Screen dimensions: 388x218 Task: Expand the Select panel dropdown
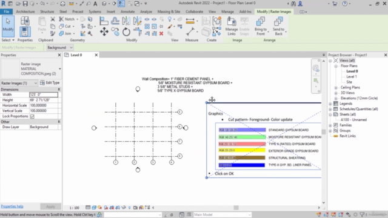click(8, 40)
